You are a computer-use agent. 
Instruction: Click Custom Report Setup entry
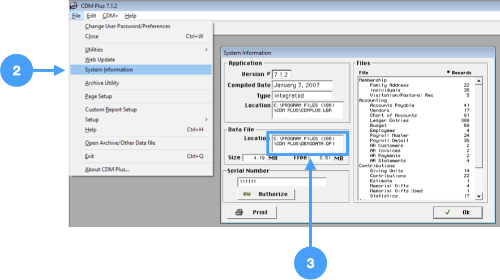111,110
